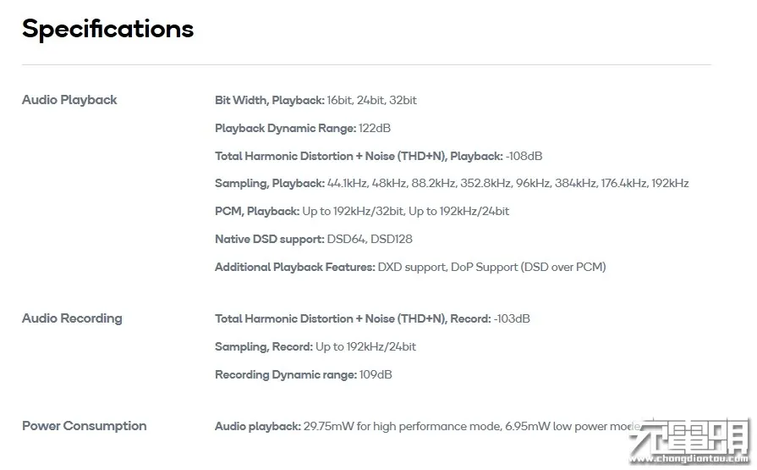This screenshot has width=757, height=470.
Task: Click Native DSD support line
Action: (x=314, y=239)
